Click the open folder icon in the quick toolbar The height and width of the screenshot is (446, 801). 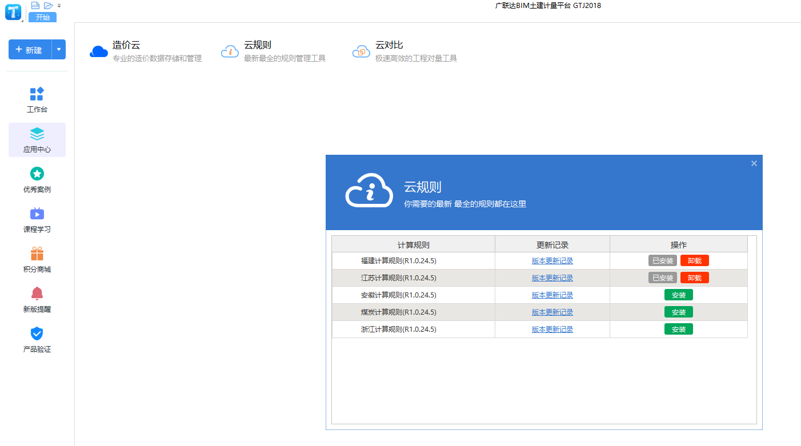(49, 5)
